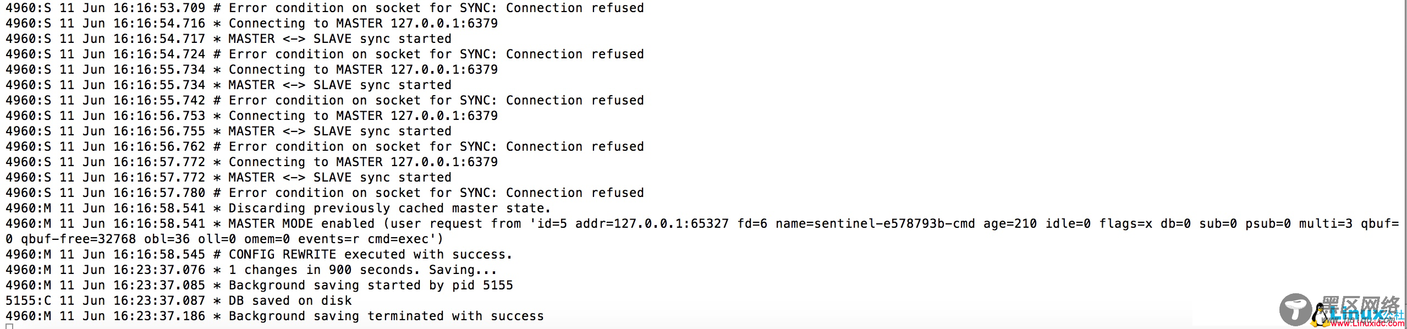Click the 16:16:54.716 Connecting to MASTER line
This screenshot has width=1407, height=329.
tap(251, 24)
